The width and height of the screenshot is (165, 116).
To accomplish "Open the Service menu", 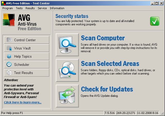I will [x=42, y=8].
